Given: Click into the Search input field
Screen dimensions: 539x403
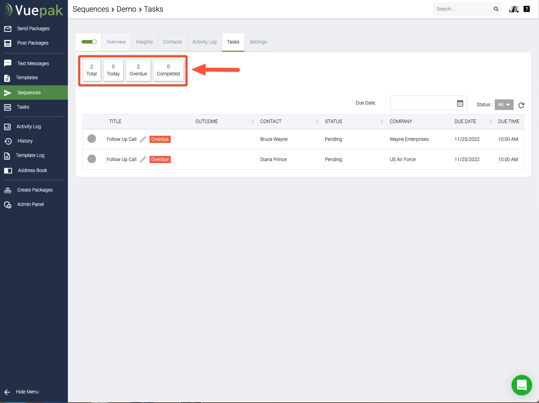Looking at the screenshot, I should tap(462, 9).
